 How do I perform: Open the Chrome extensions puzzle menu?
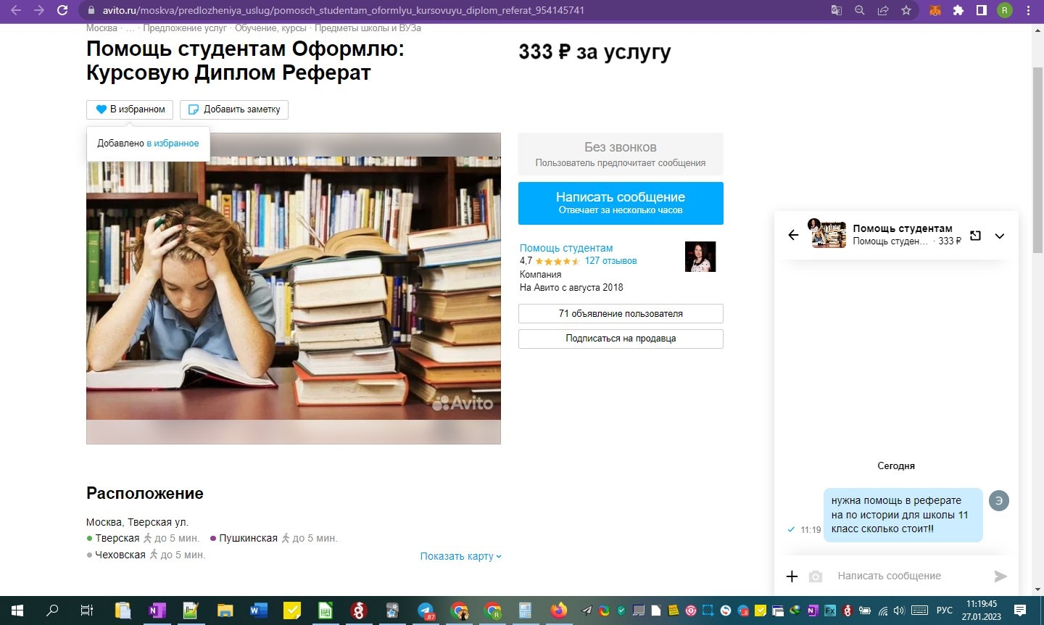(x=958, y=10)
